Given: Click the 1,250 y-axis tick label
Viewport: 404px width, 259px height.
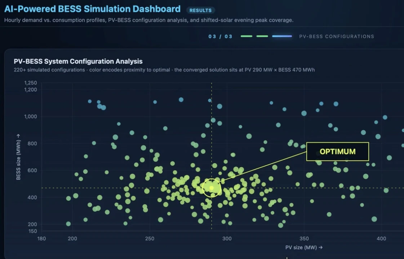Looking at the screenshot, I should click(30, 83).
